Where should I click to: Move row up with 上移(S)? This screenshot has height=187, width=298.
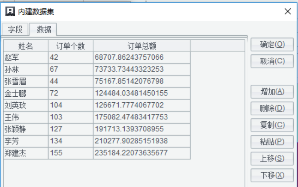[272, 158]
